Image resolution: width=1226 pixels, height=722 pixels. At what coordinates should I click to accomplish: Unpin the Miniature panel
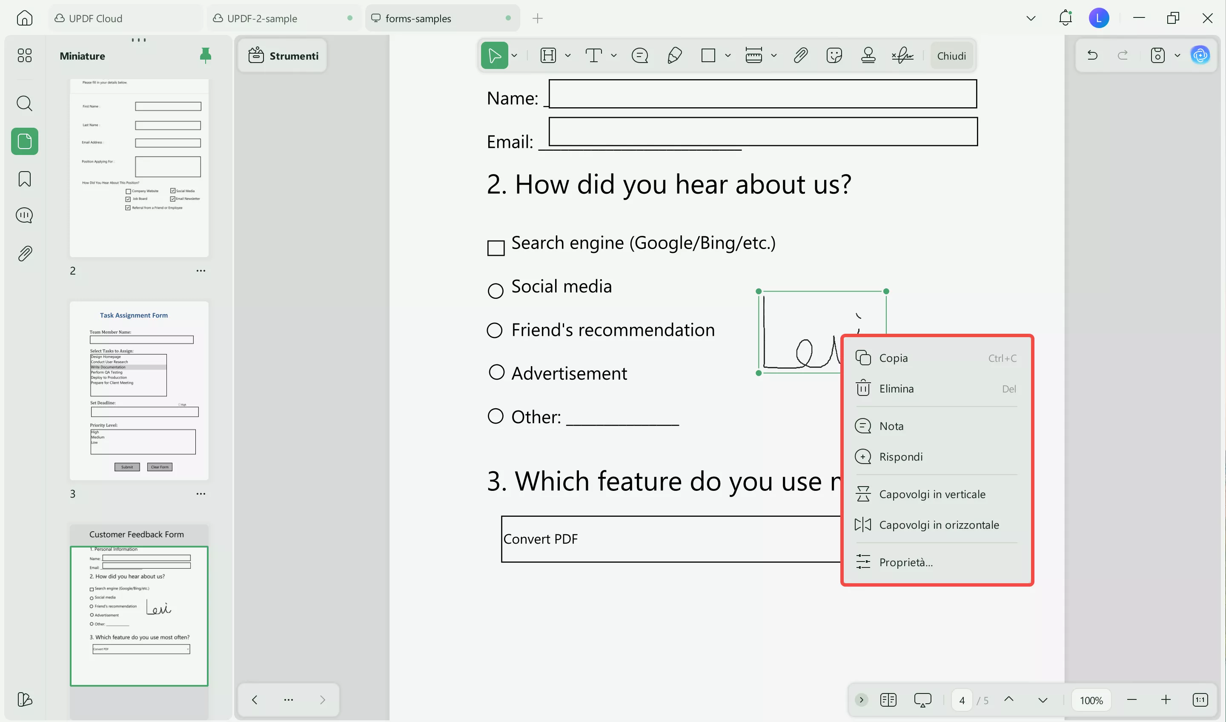[x=205, y=55]
